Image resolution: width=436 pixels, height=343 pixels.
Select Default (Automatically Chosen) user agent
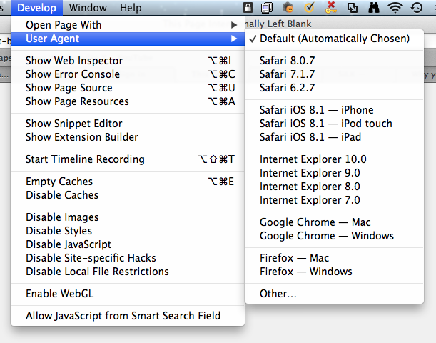tap(334, 39)
